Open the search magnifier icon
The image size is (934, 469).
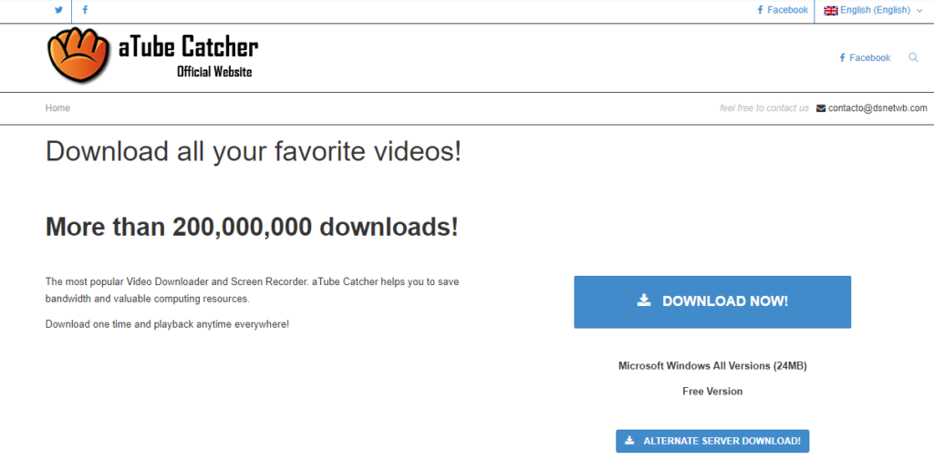click(x=913, y=57)
